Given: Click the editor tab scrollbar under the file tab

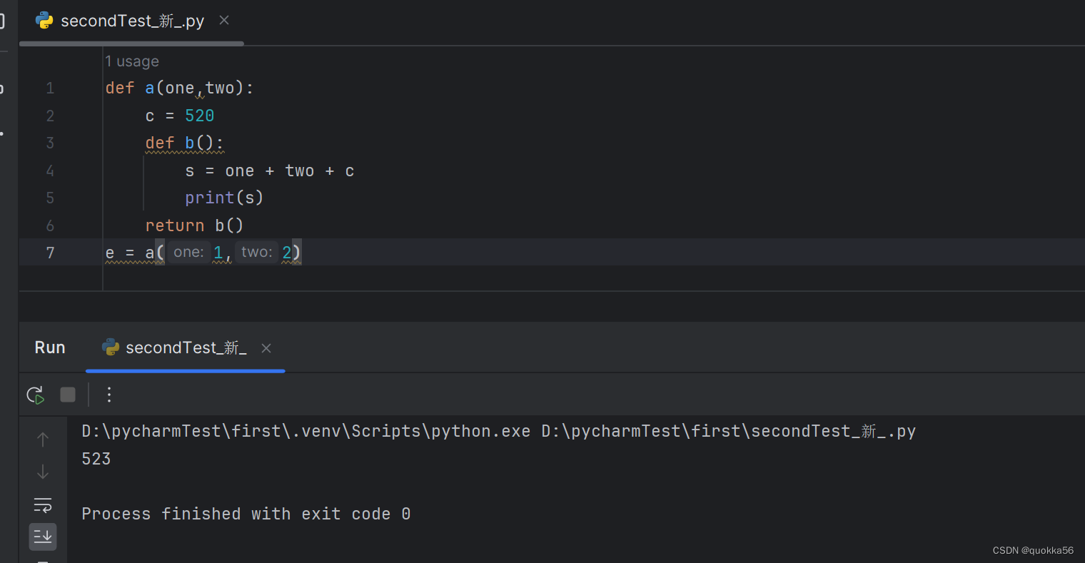Looking at the screenshot, I should (x=131, y=44).
